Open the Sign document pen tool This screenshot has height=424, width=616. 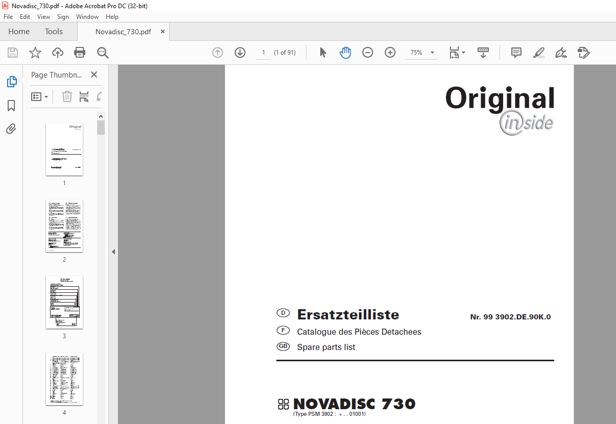pyautogui.click(x=561, y=53)
